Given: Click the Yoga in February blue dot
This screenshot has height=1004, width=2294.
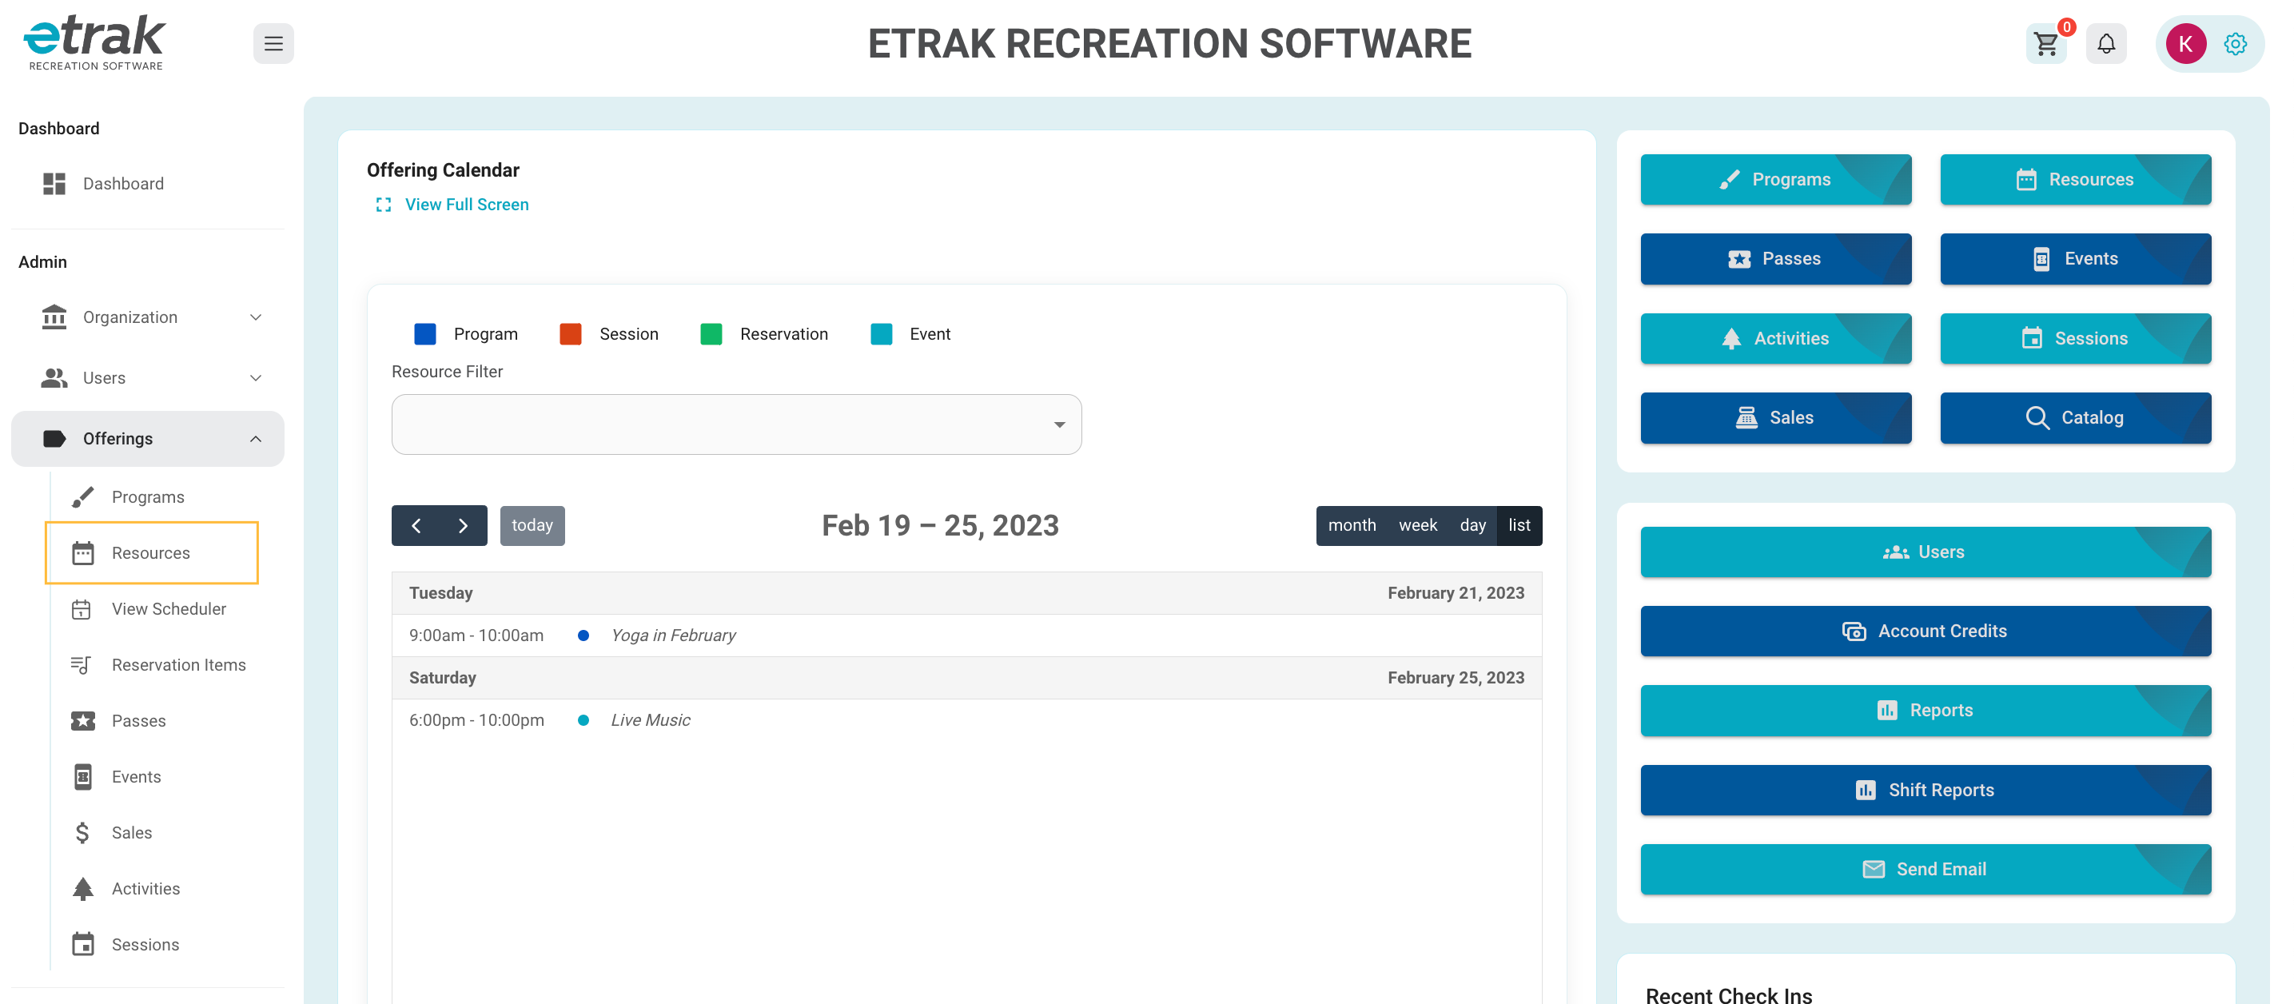Looking at the screenshot, I should point(583,635).
